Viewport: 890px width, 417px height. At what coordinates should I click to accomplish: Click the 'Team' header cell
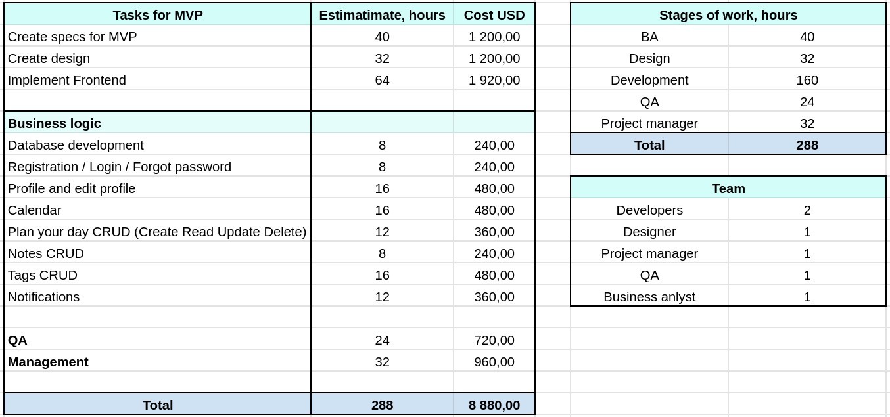point(728,188)
